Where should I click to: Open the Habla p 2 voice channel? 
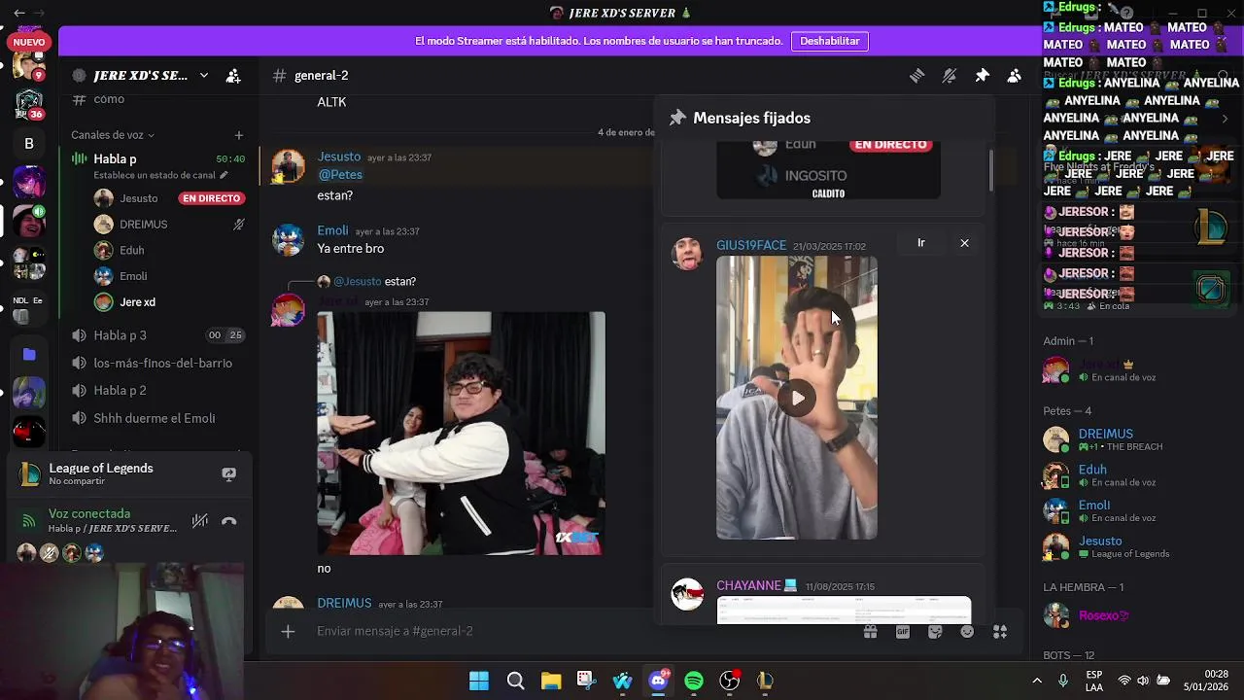point(120,391)
